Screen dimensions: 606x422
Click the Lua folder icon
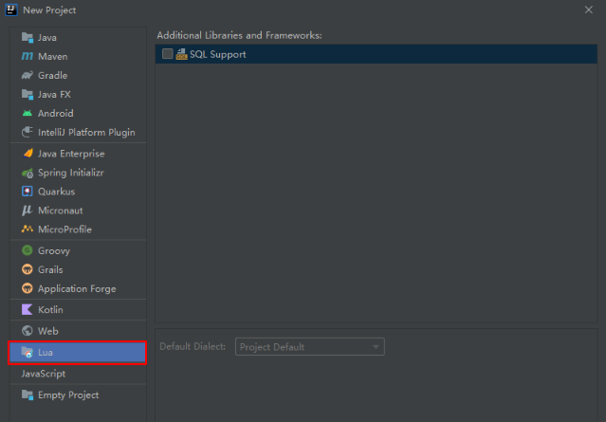coord(28,352)
